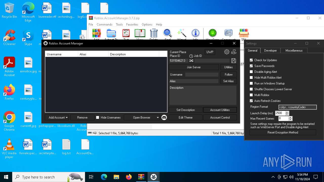324x182 pixels.
Task: Click WinRAR Extract To toolbar icon
Action: click(x=111, y=34)
